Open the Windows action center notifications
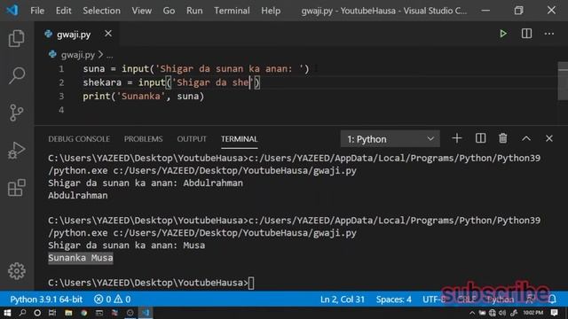568x319 pixels. [x=554, y=313]
